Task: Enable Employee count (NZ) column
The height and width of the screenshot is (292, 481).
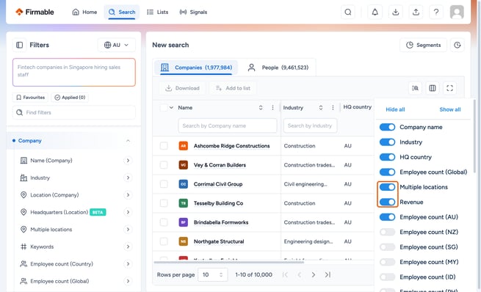Action: pyautogui.click(x=387, y=232)
